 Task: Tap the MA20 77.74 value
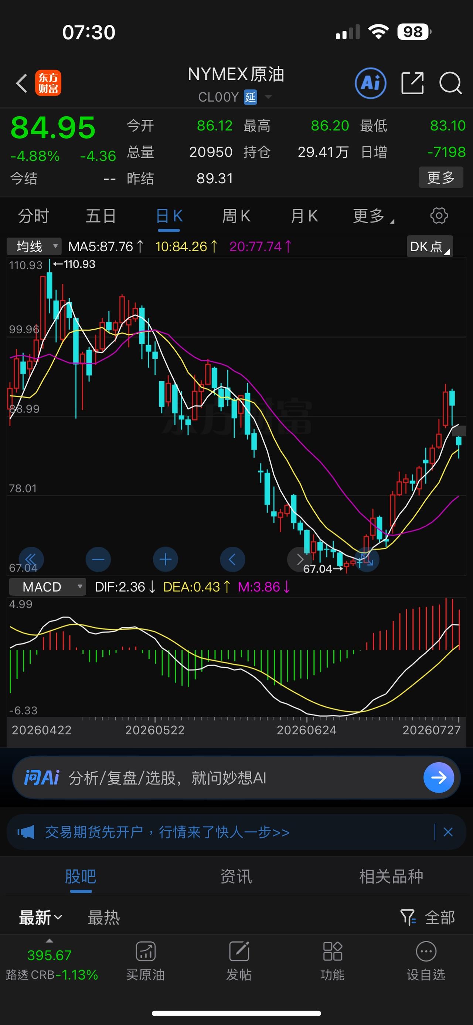coord(261,247)
